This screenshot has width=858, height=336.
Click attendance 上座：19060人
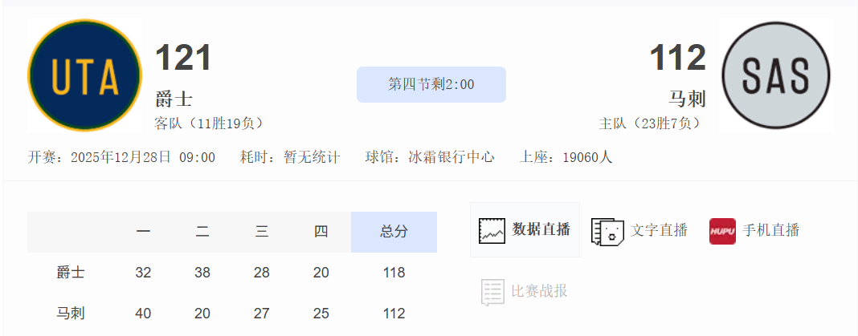(x=566, y=157)
